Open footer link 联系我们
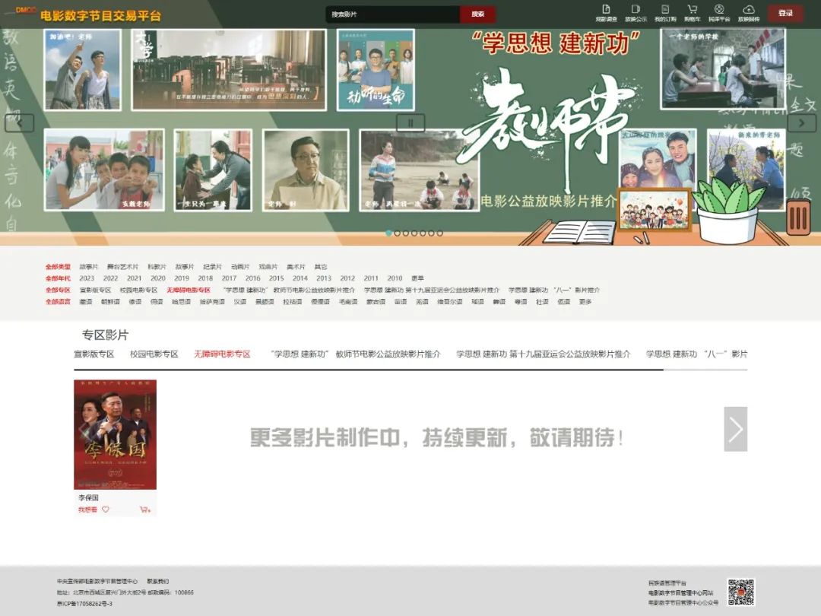This screenshot has width=821, height=616. tap(157, 581)
